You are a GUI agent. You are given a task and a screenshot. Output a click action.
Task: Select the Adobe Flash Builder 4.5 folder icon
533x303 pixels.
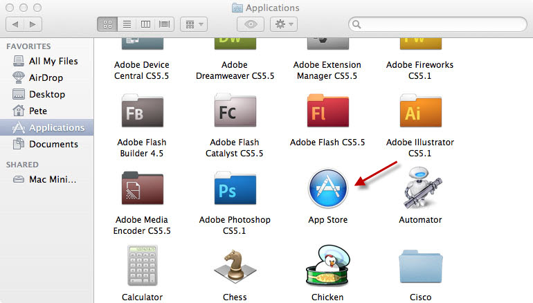[x=143, y=111]
